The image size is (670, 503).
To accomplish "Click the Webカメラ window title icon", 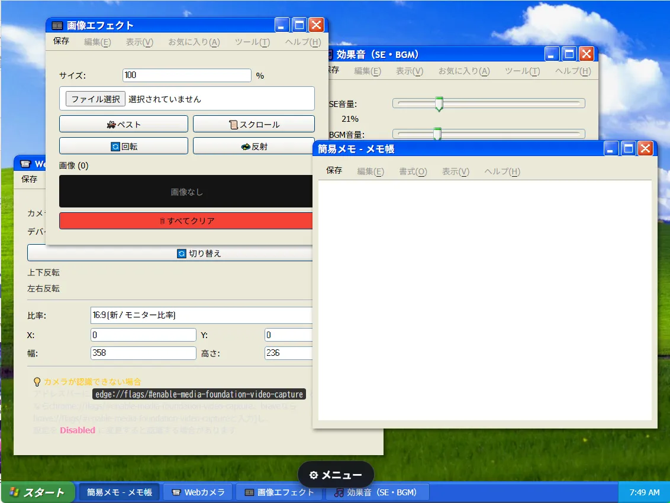I will tap(25, 164).
